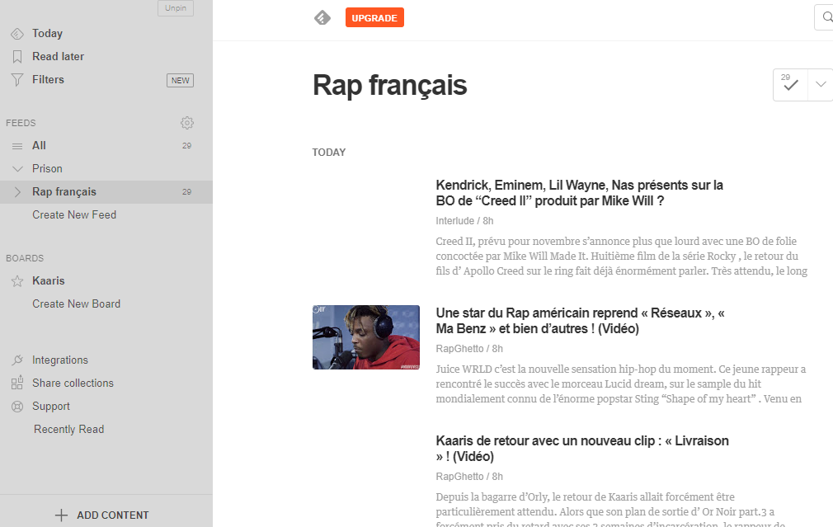The width and height of the screenshot is (833, 527).
Task: Click Create New Feed link
Action: (x=74, y=215)
